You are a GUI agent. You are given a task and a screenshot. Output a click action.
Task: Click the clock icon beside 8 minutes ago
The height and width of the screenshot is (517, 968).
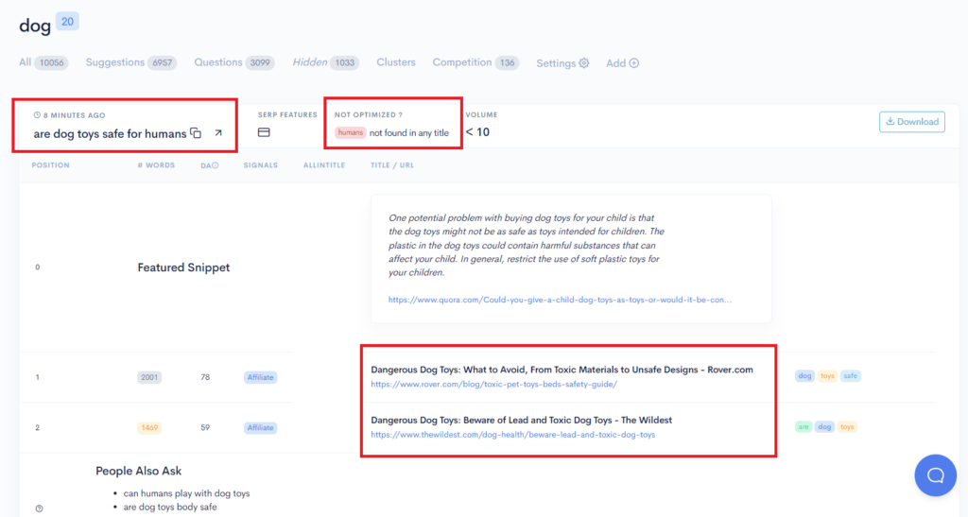pos(37,114)
